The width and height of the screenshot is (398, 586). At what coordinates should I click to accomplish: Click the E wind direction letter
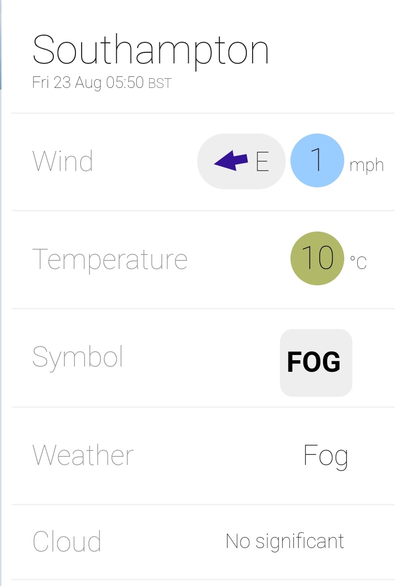click(x=262, y=162)
